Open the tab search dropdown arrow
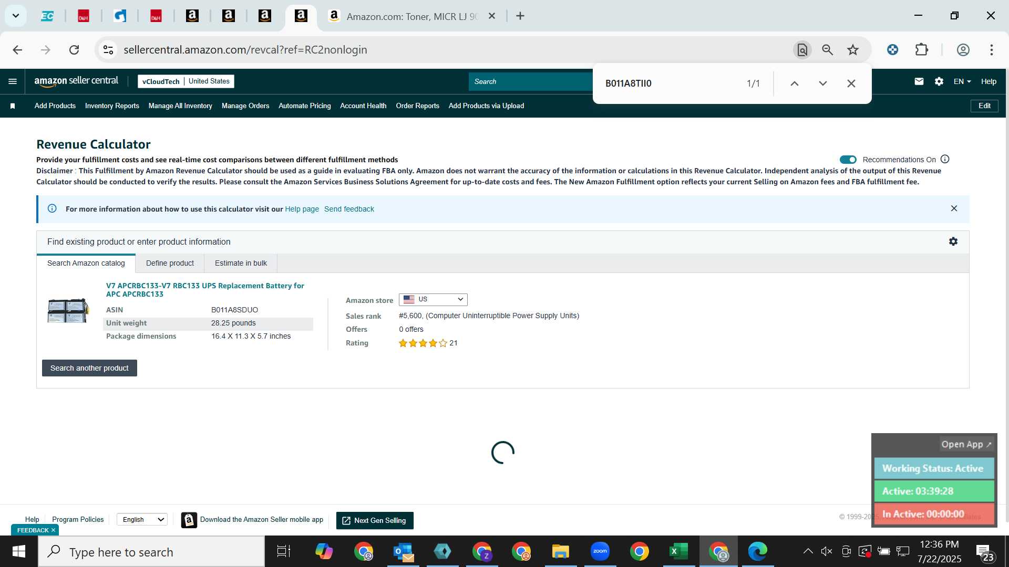The width and height of the screenshot is (1009, 567). tap(16, 16)
